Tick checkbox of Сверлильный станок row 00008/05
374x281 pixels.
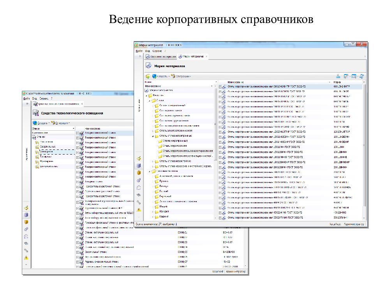coord(78,252)
